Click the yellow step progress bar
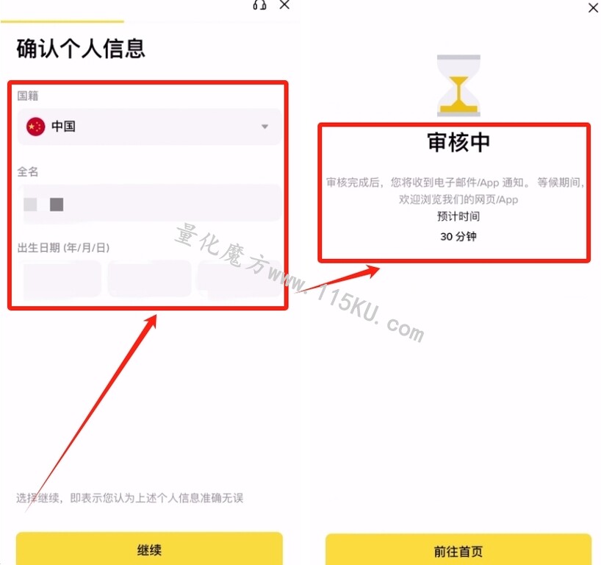The height and width of the screenshot is (565, 601). [62, 21]
